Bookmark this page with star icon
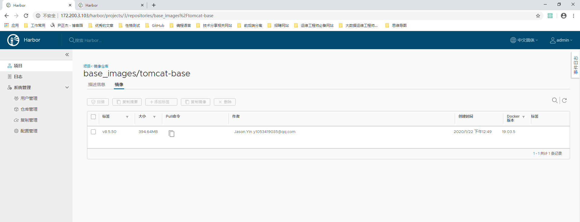This screenshot has width=580, height=222. point(538,16)
